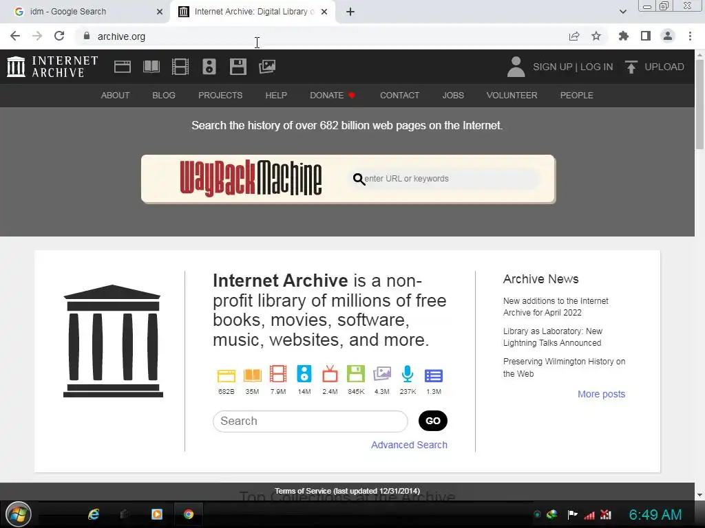Open the Video film icon in navbar
This screenshot has height=528, width=705.
(x=180, y=67)
